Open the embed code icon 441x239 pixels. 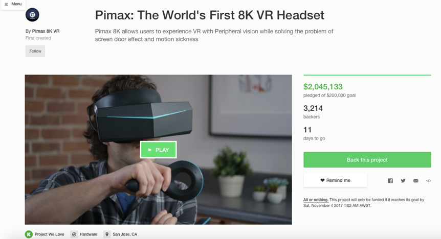tap(428, 181)
